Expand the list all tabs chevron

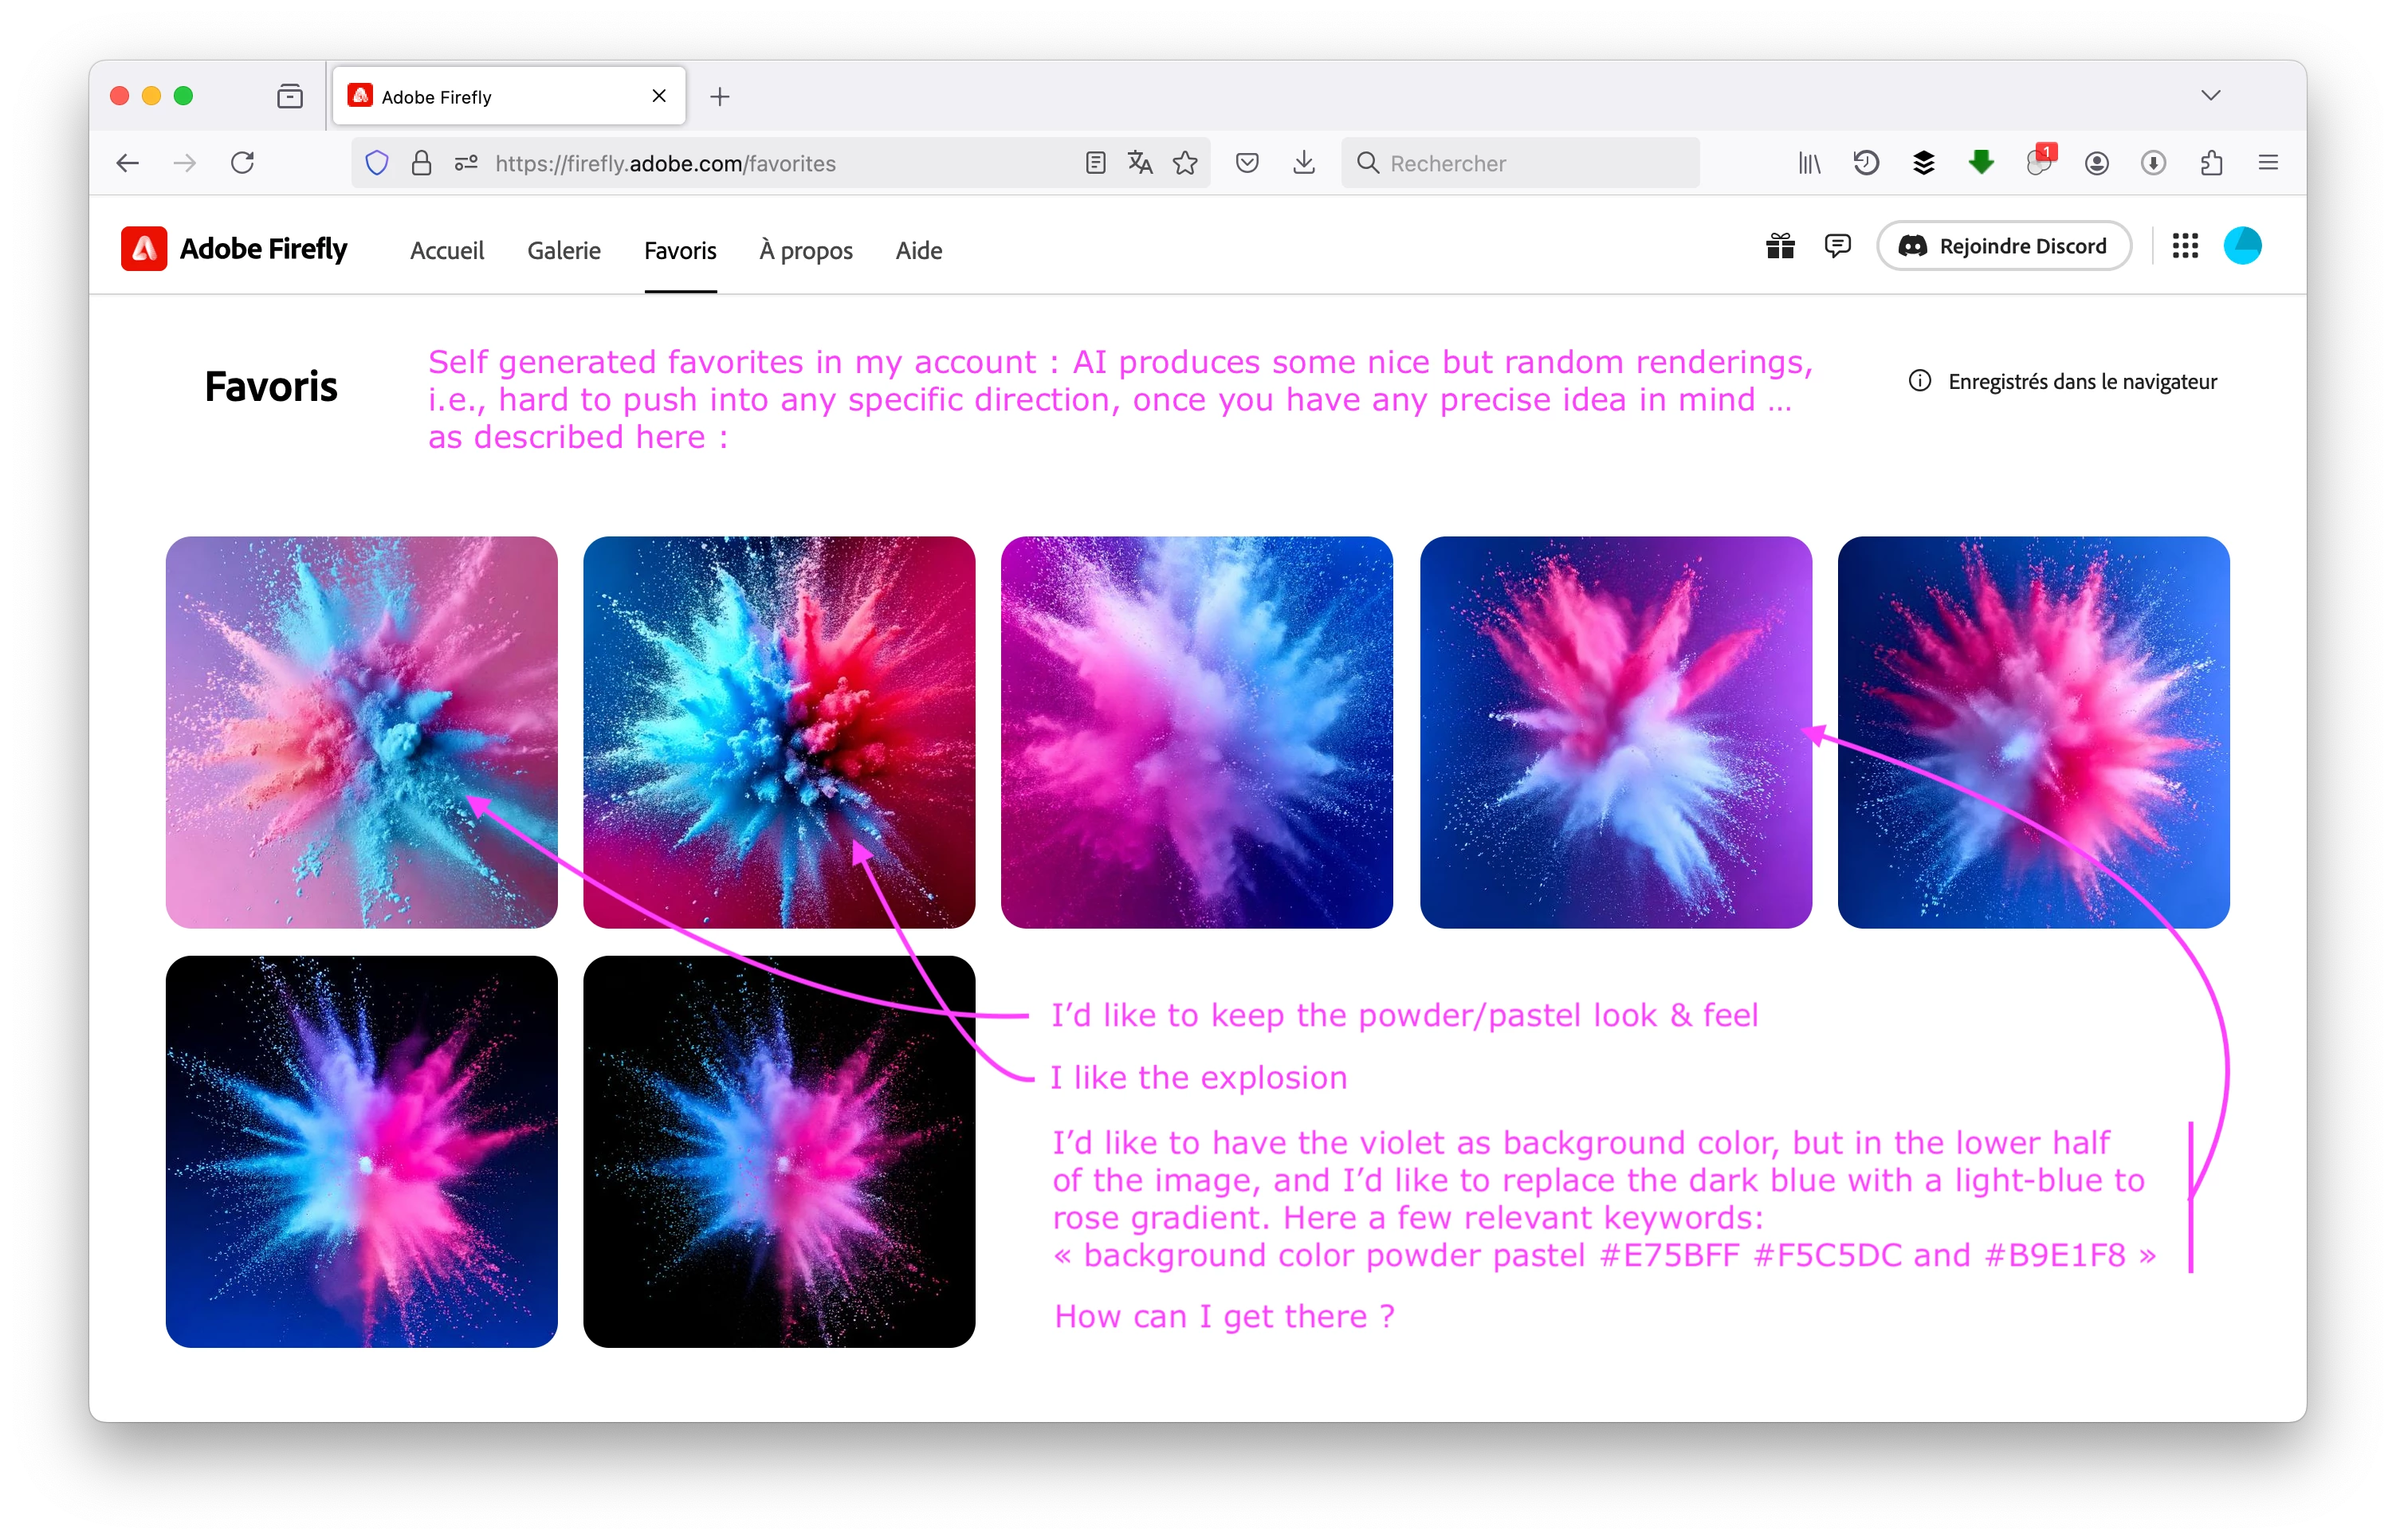click(2210, 96)
